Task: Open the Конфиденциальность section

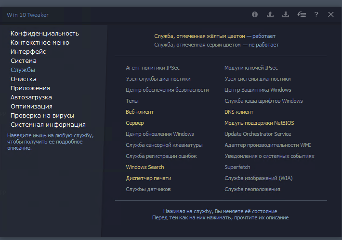Action: point(45,34)
